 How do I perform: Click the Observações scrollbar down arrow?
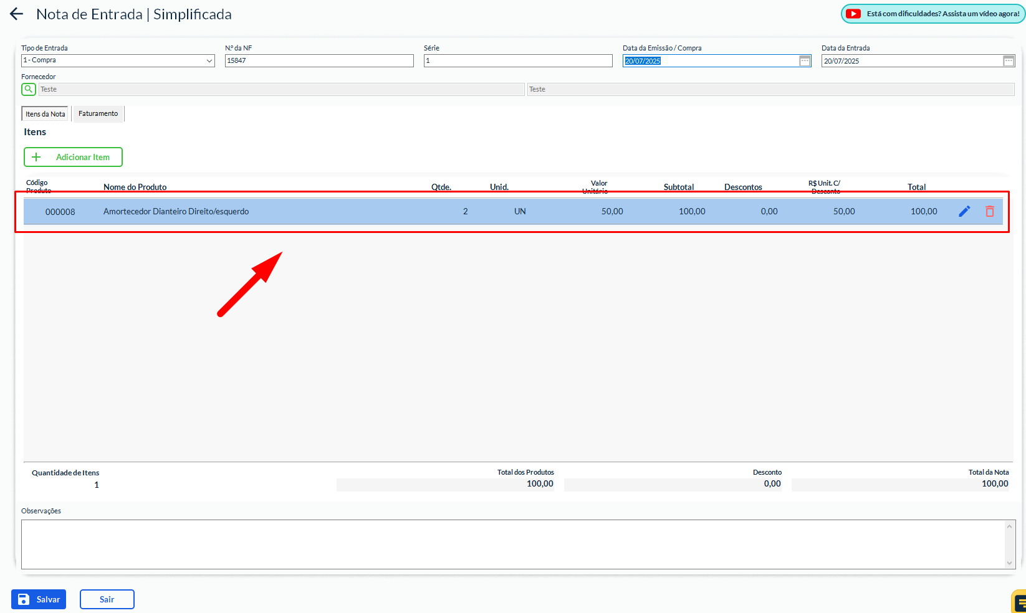click(1010, 563)
